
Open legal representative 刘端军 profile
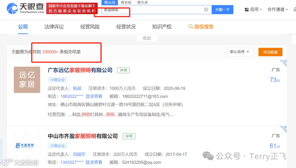(79, 154)
